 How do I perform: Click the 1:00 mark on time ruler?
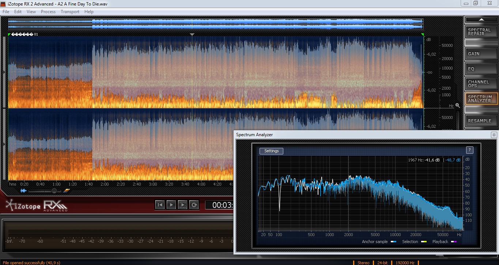tap(56, 184)
